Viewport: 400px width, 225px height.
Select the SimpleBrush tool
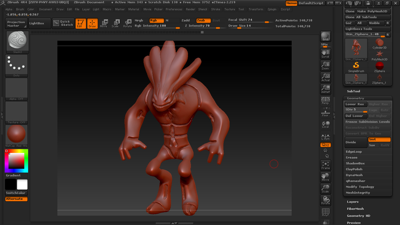[x=356, y=67]
